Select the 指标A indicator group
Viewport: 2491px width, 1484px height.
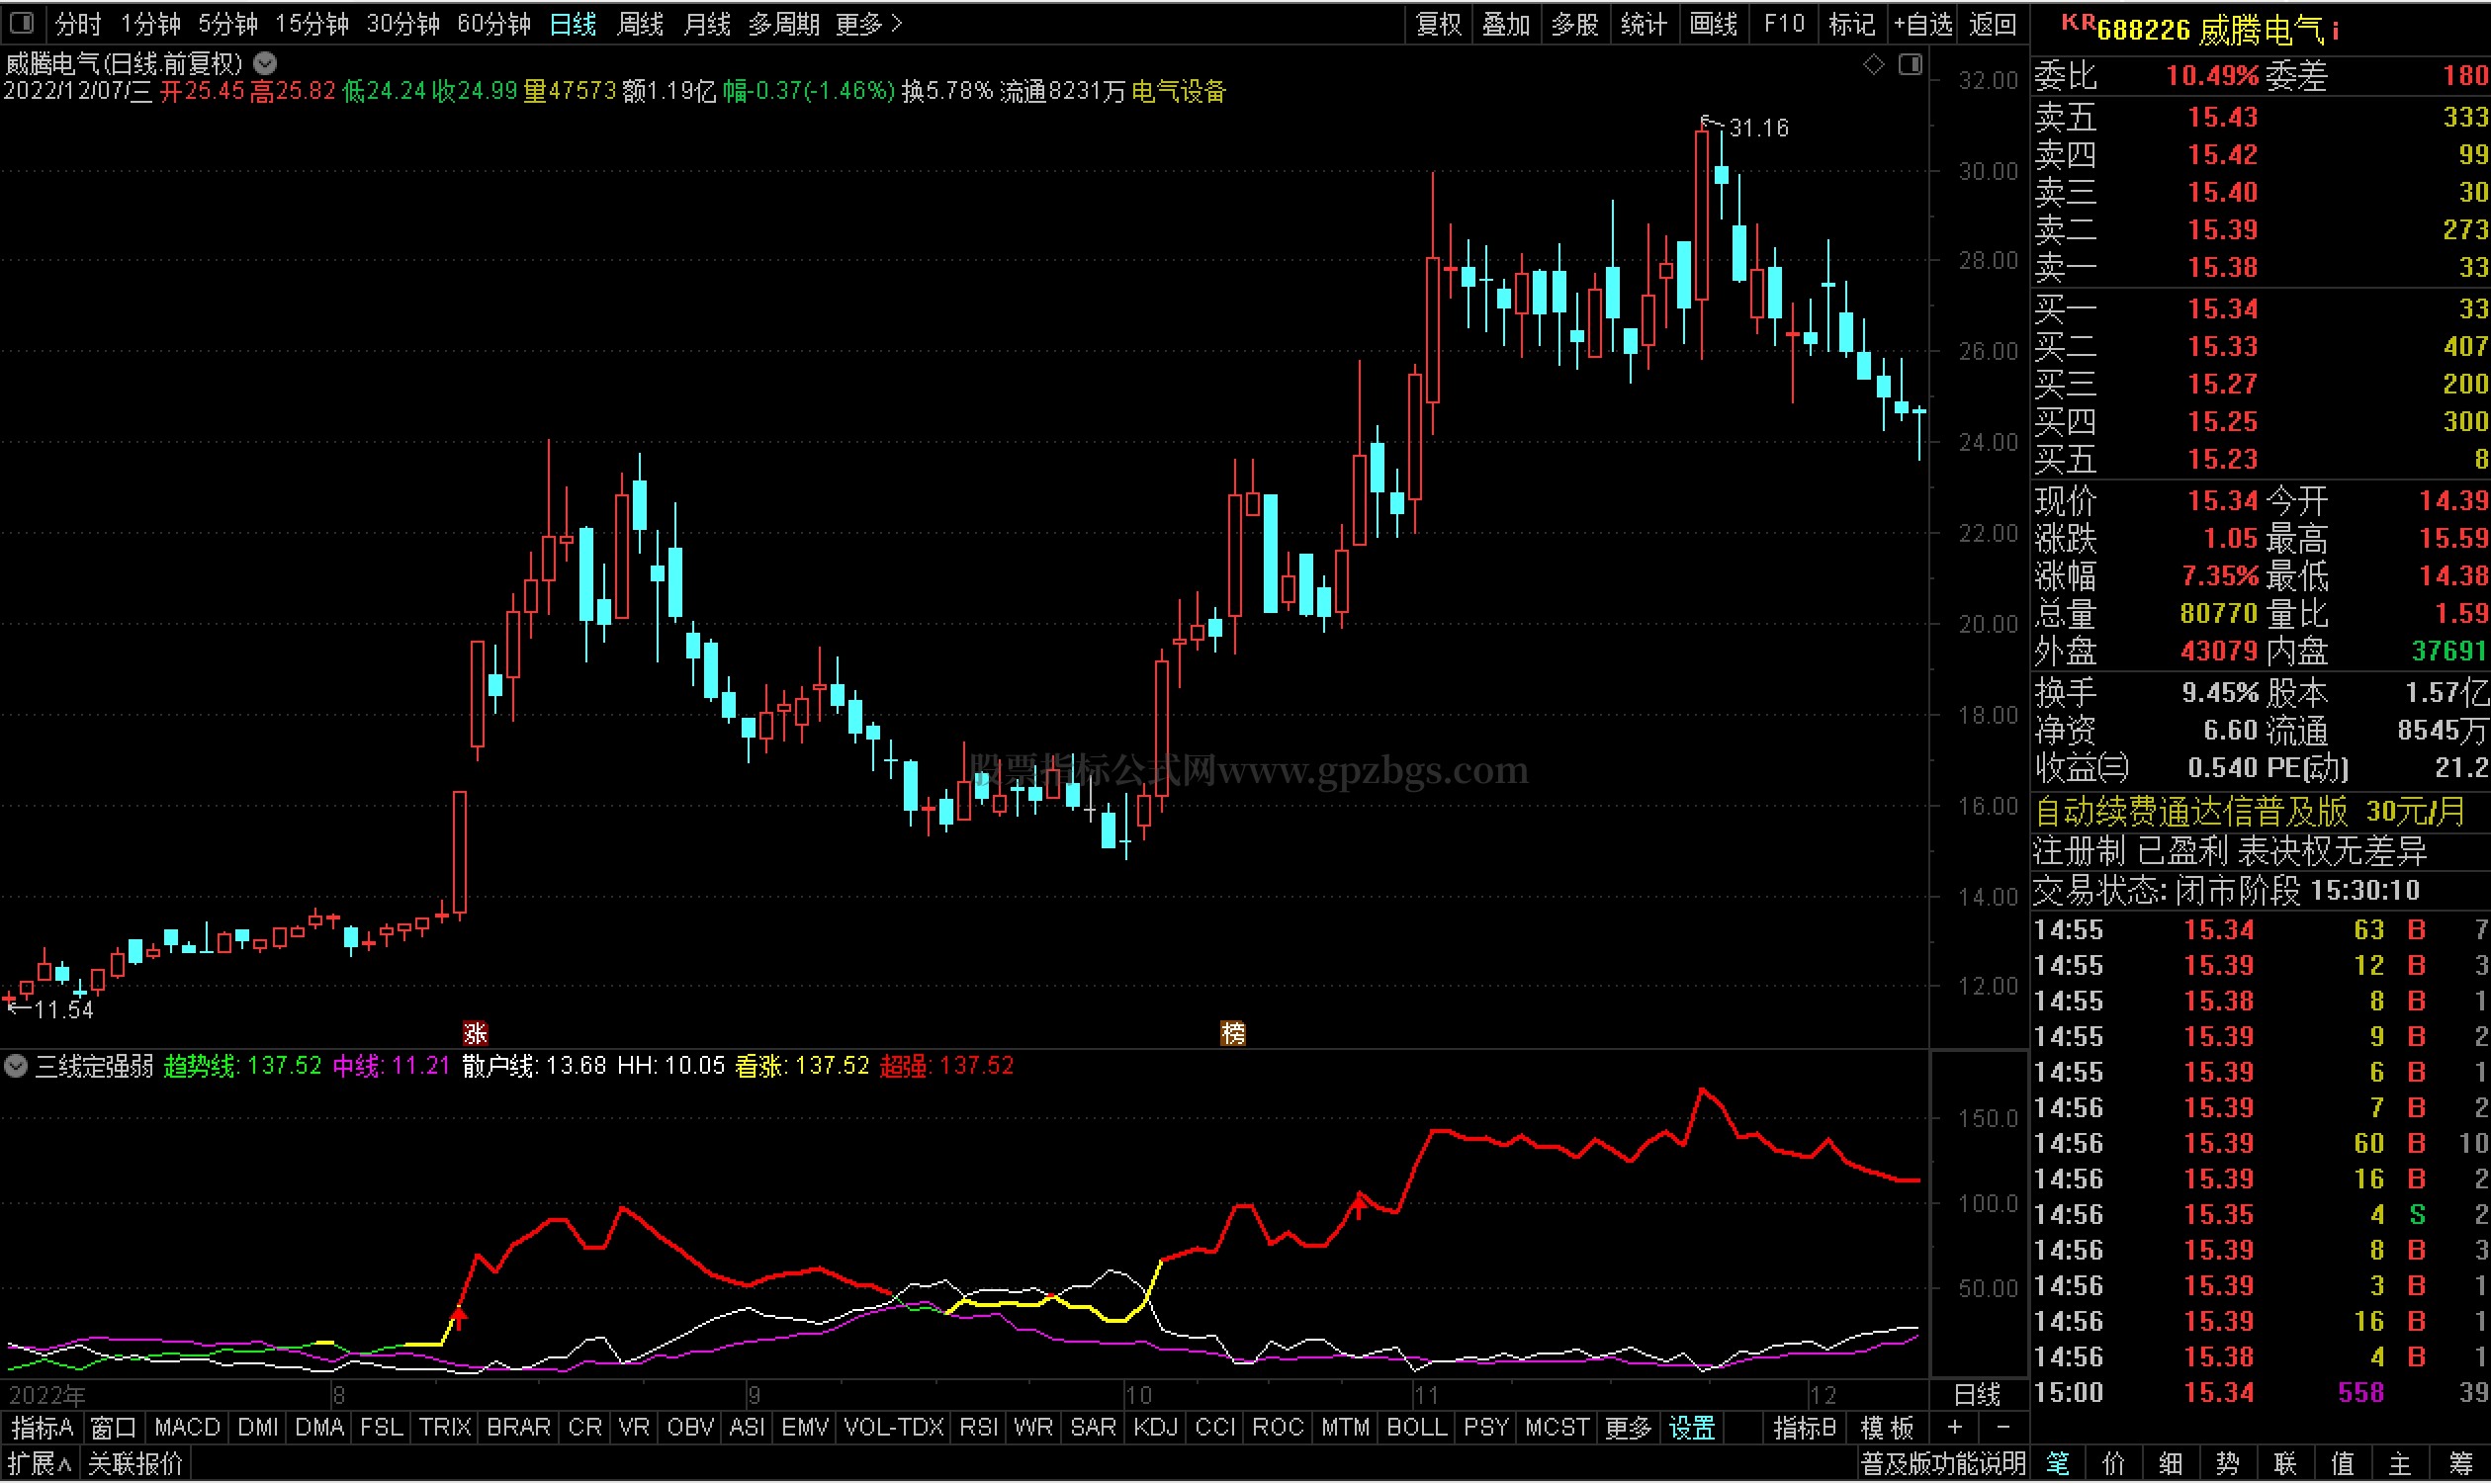pyautogui.click(x=42, y=1428)
